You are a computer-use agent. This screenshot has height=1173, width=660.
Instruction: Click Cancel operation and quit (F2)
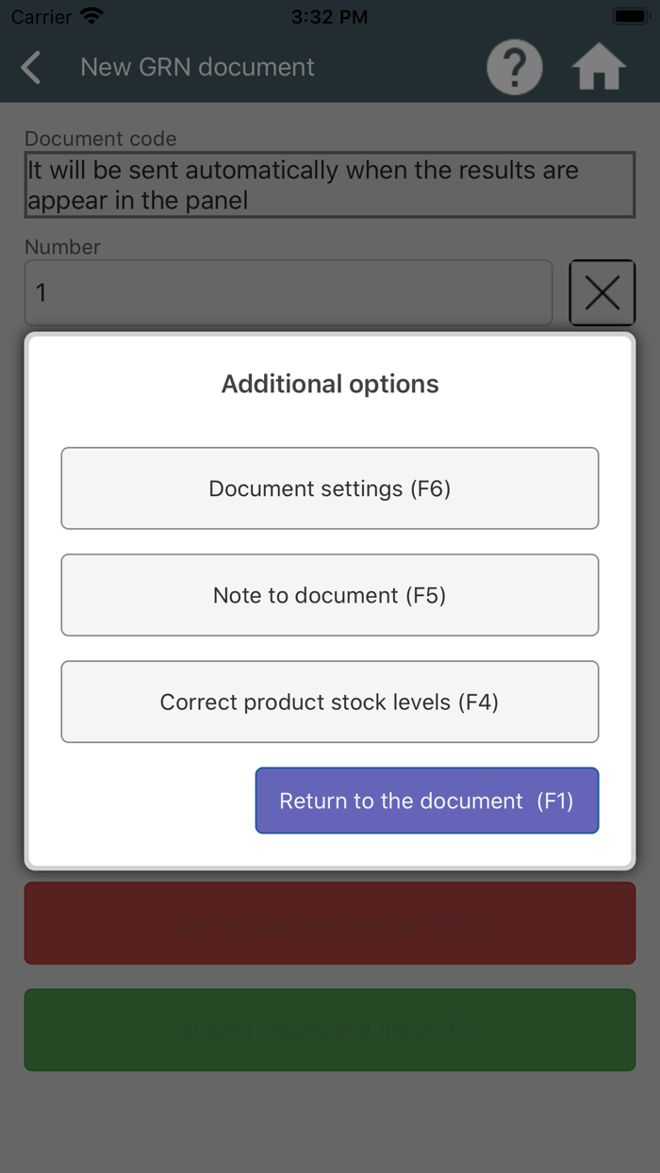[x=330, y=923]
